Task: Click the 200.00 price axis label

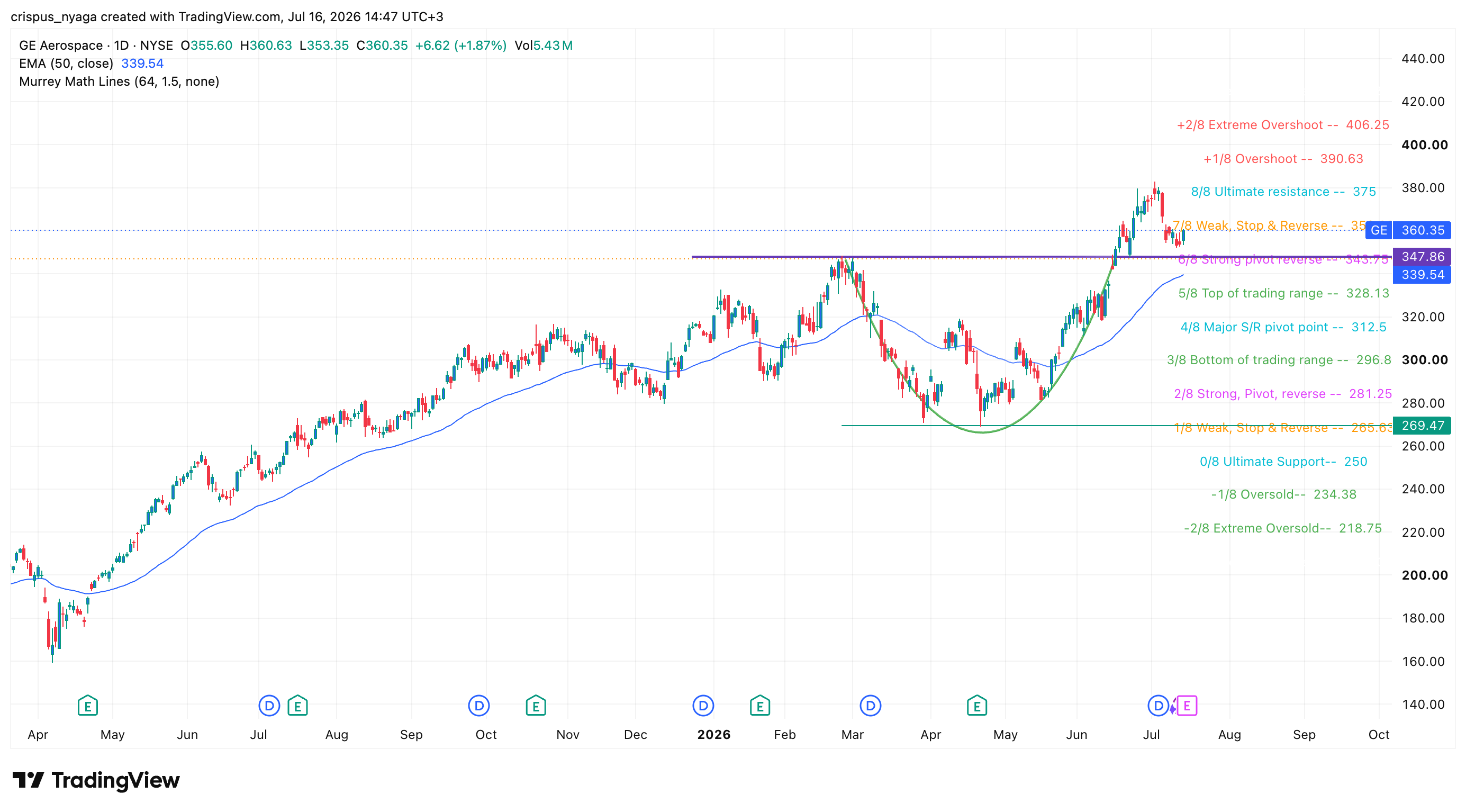Action: [1425, 575]
